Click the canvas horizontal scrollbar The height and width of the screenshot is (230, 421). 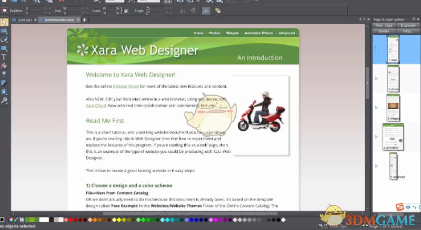pos(190,214)
